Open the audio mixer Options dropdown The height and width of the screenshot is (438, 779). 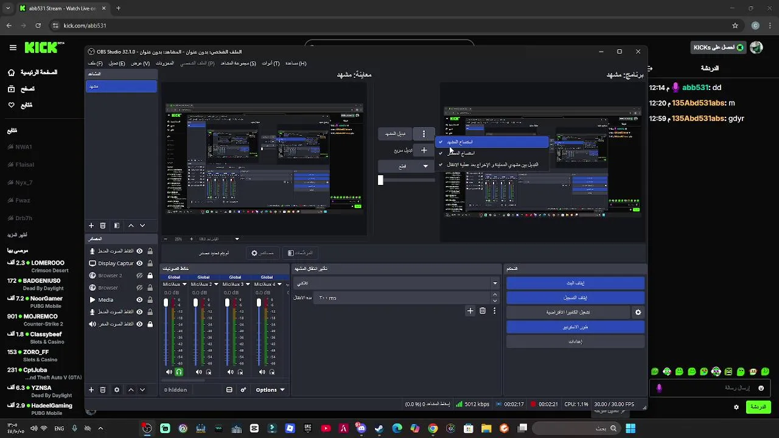coord(270,390)
